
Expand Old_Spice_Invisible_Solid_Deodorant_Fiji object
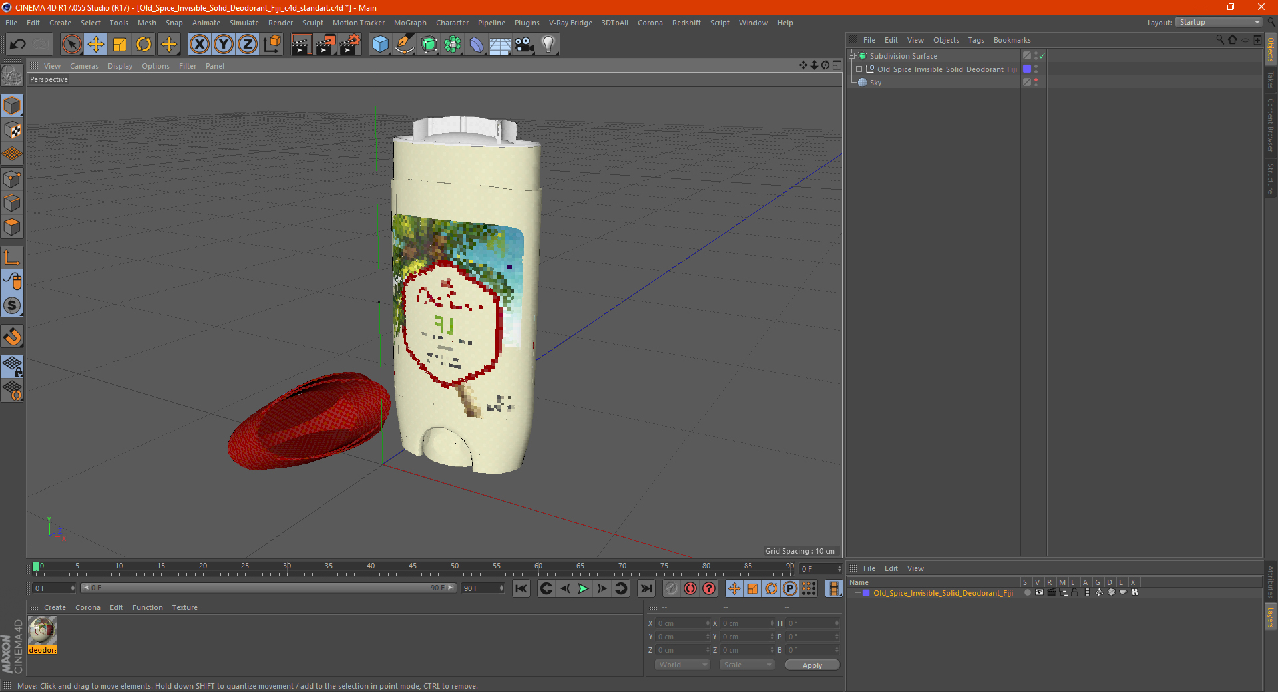coord(859,69)
